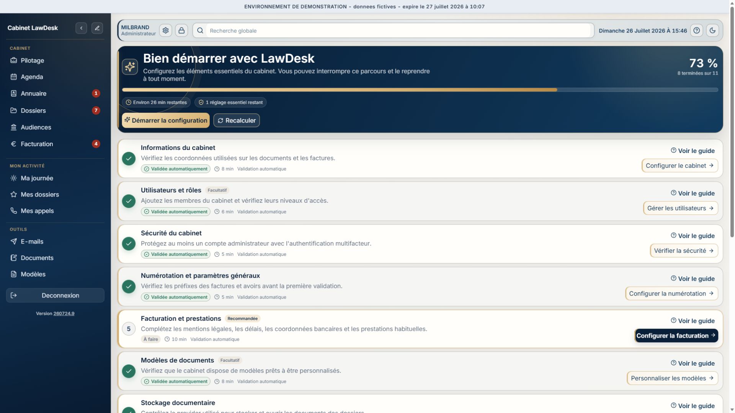Click checkmark icon of Numérotation et paramètres
The height and width of the screenshot is (413, 735).
click(129, 286)
